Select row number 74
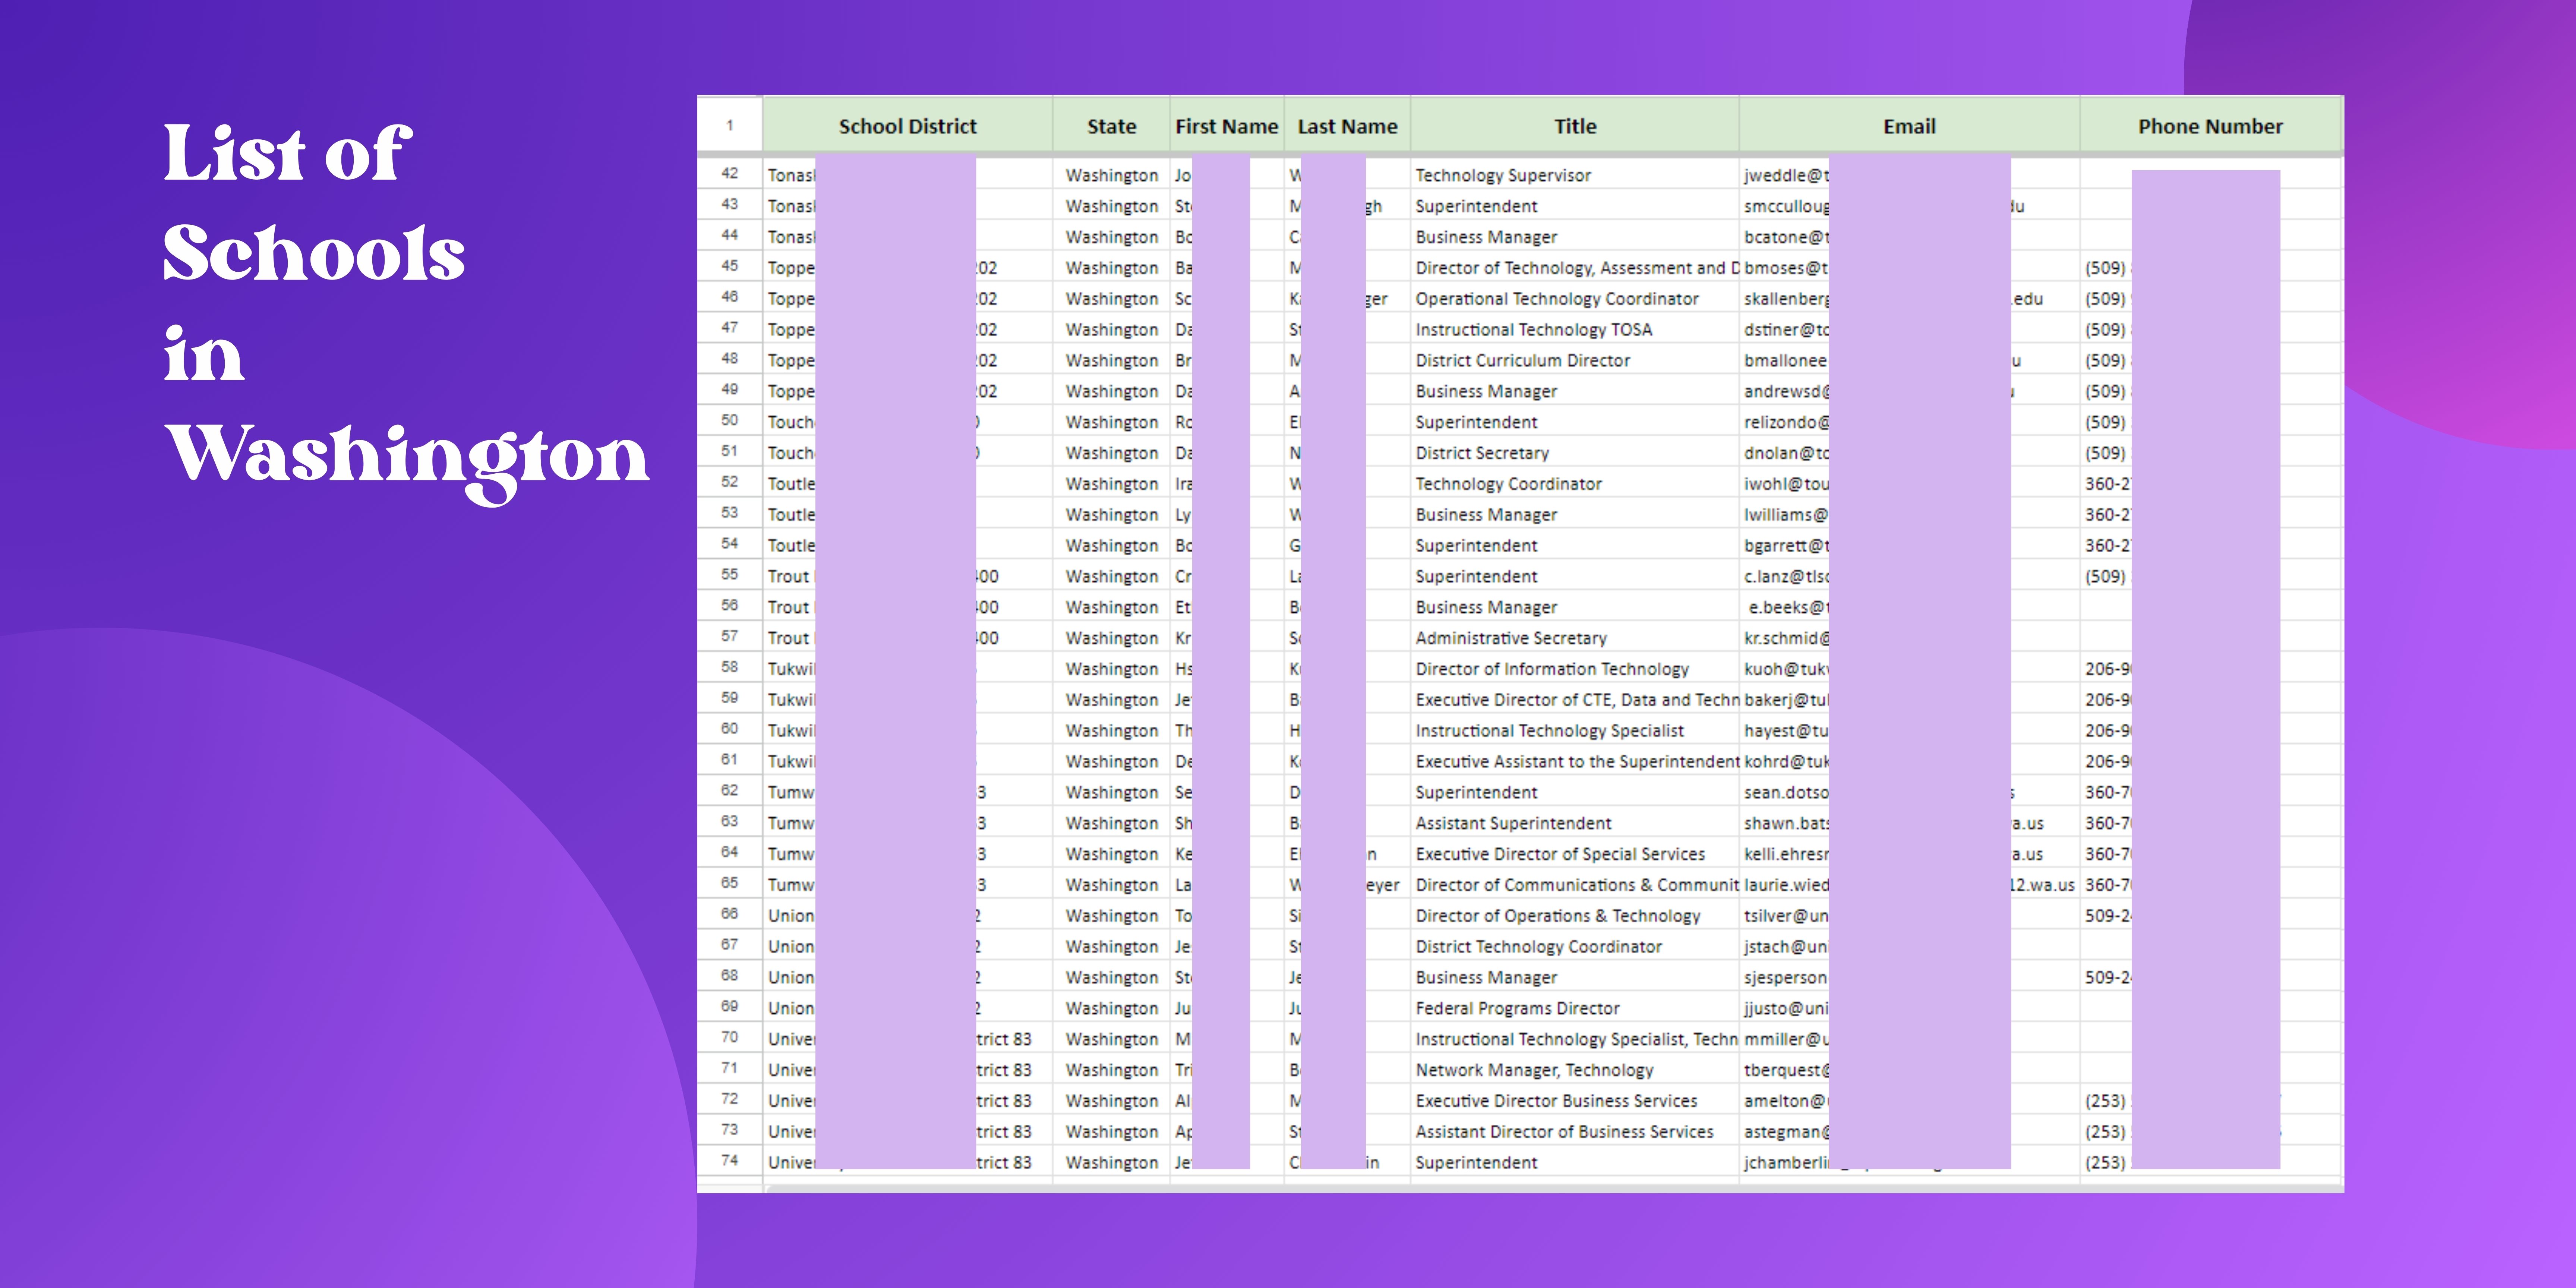This screenshot has width=2576, height=1288. [730, 1161]
